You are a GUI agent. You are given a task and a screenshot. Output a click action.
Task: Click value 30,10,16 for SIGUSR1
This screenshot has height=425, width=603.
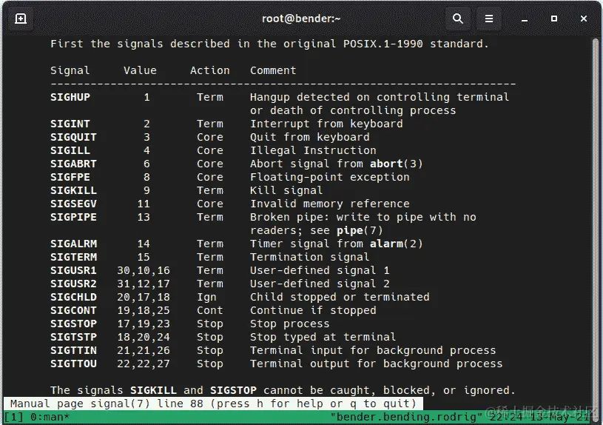[144, 270]
